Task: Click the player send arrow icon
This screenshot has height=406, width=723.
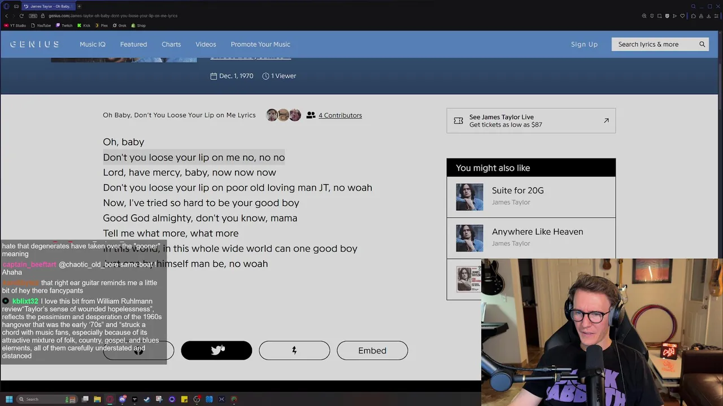Action: coord(674,16)
